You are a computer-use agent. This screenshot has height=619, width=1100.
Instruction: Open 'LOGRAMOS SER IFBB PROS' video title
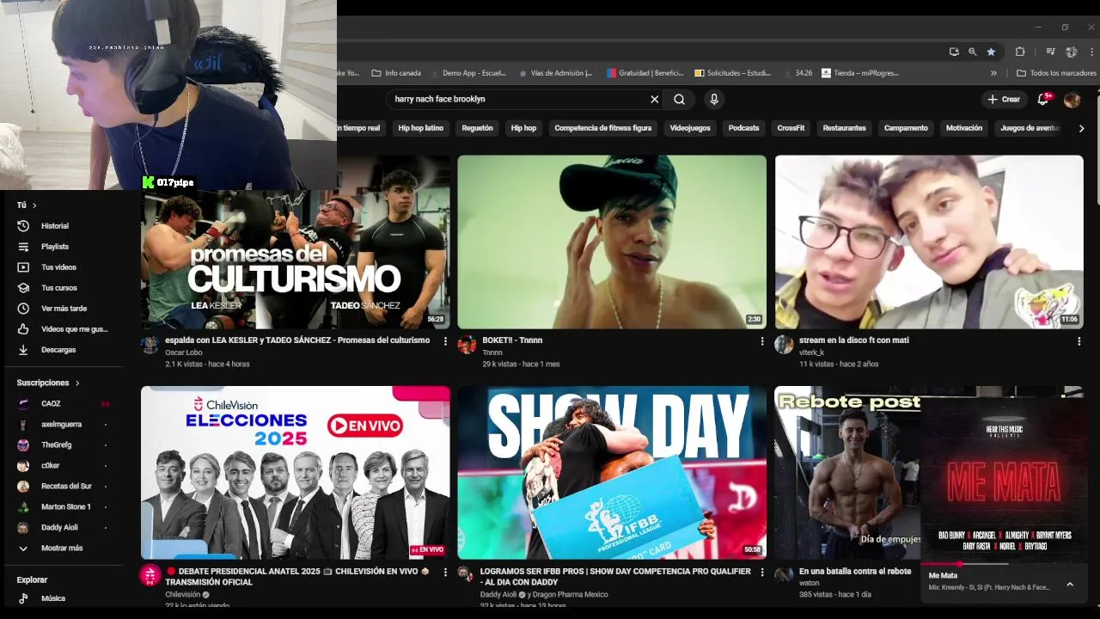pyautogui.click(x=615, y=577)
